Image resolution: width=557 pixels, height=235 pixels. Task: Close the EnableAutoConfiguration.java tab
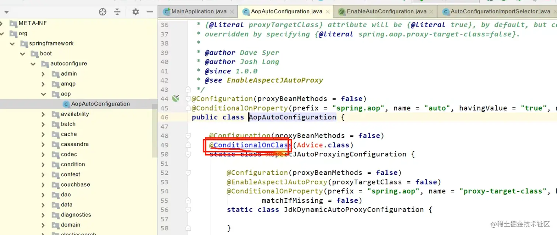pyautogui.click(x=432, y=12)
